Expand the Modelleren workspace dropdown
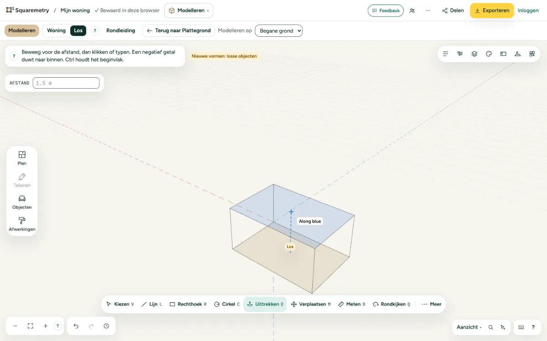 point(189,10)
